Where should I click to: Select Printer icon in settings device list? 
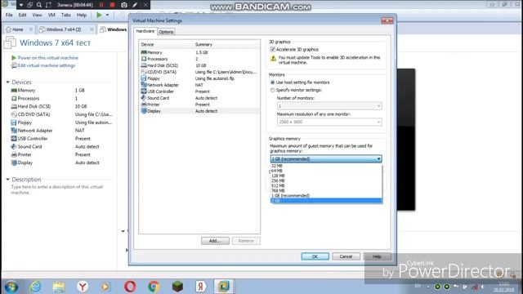pos(144,105)
